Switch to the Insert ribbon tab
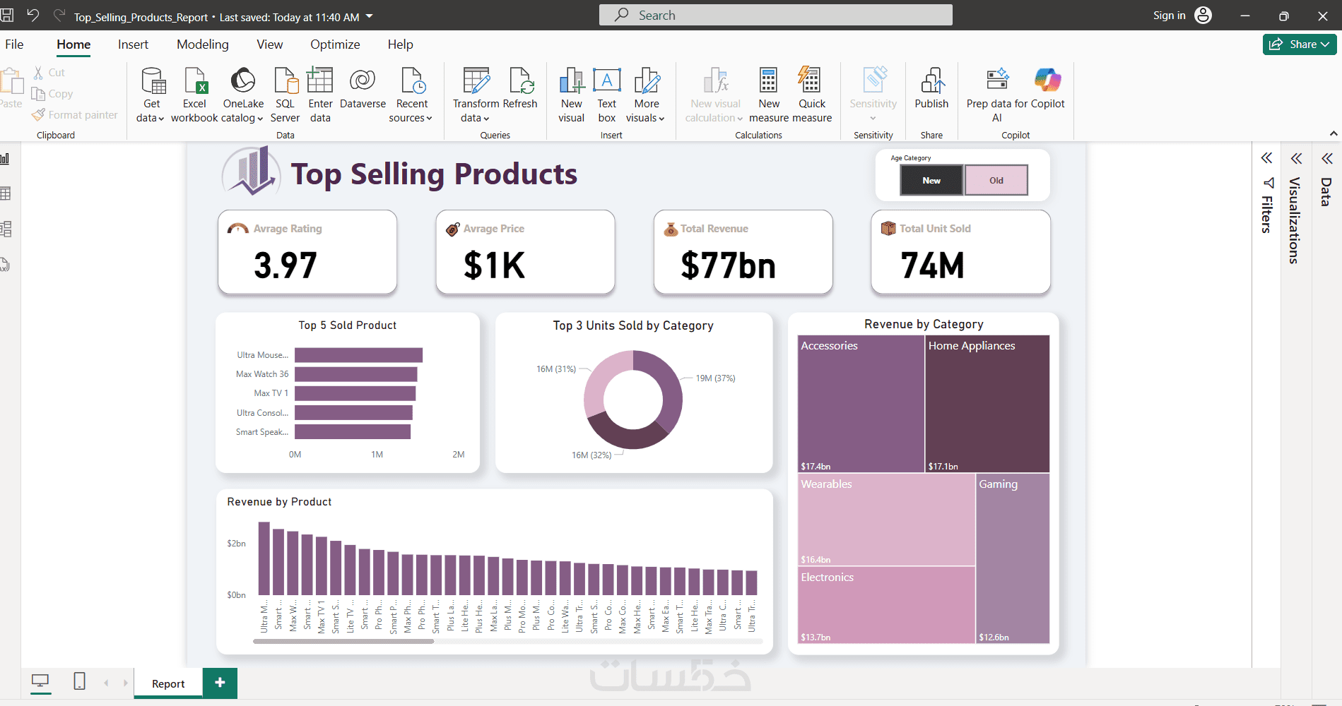The height and width of the screenshot is (706, 1342). [133, 44]
